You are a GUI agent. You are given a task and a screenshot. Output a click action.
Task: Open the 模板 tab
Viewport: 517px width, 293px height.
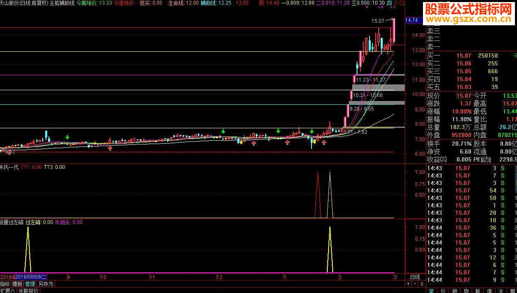point(17,284)
